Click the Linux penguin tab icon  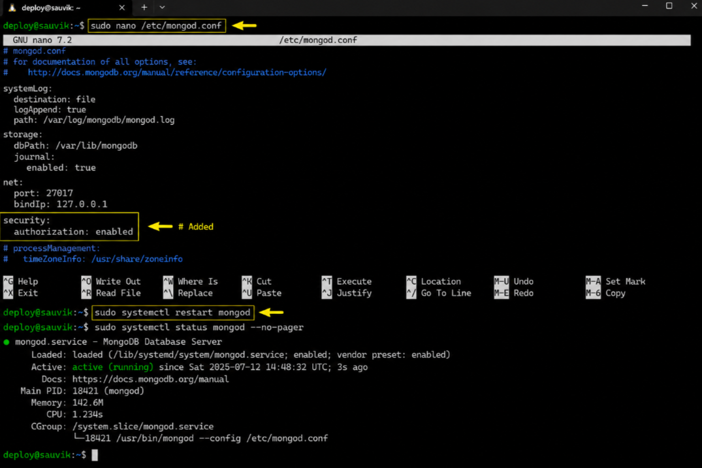(12, 8)
